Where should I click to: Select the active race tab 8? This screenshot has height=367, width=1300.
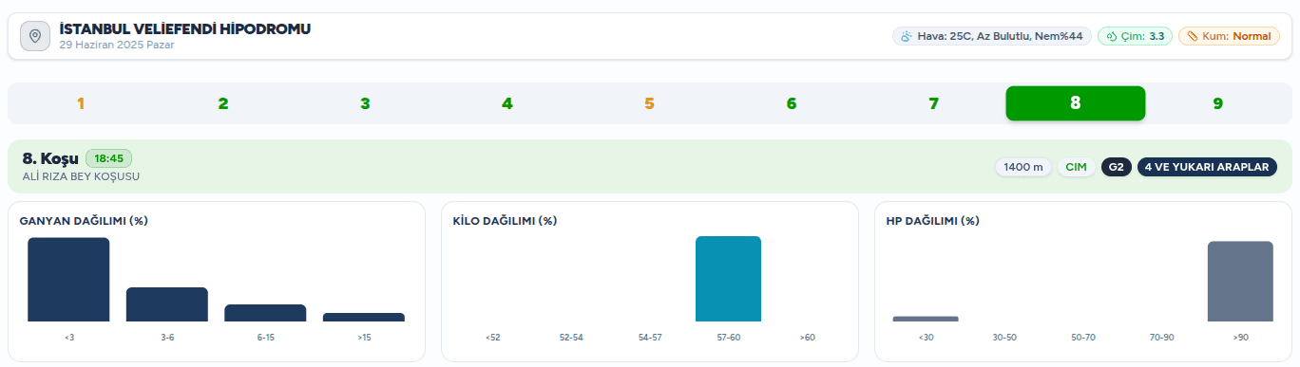(x=1076, y=103)
